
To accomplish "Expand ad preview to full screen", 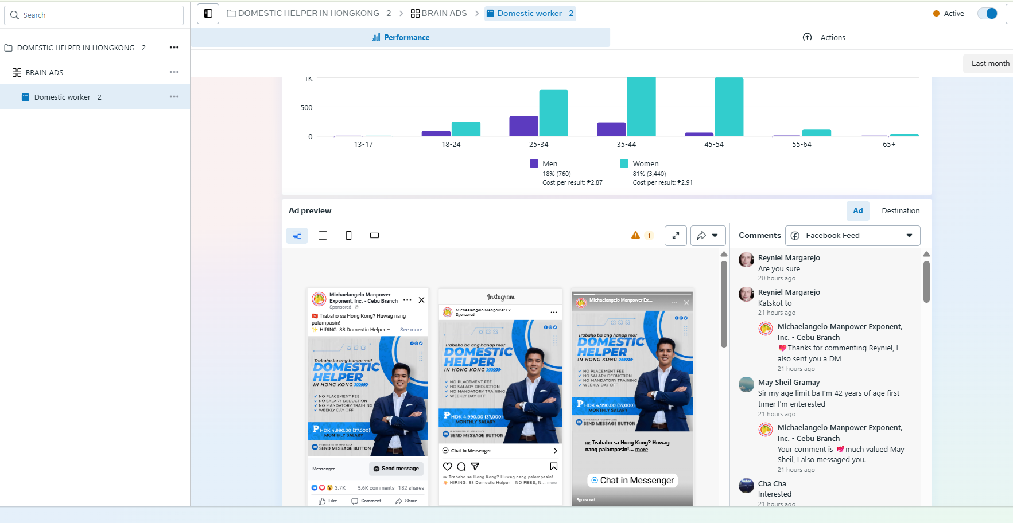I will (x=676, y=236).
